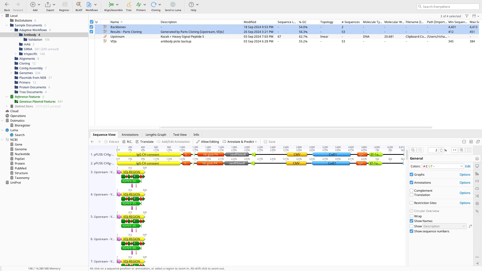Viewport: 482px width, 271px height.
Task: Sort by the Name column header
Action: pos(134,22)
